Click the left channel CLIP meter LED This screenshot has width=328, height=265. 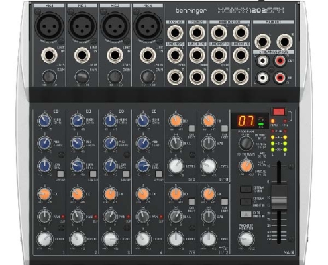(273, 131)
